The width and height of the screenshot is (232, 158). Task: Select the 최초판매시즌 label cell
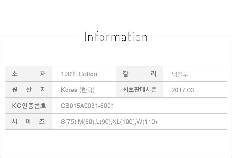[140, 90]
